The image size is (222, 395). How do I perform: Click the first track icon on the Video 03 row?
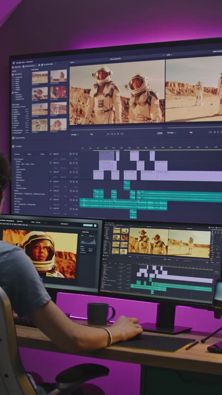pyautogui.click(x=70, y=154)
